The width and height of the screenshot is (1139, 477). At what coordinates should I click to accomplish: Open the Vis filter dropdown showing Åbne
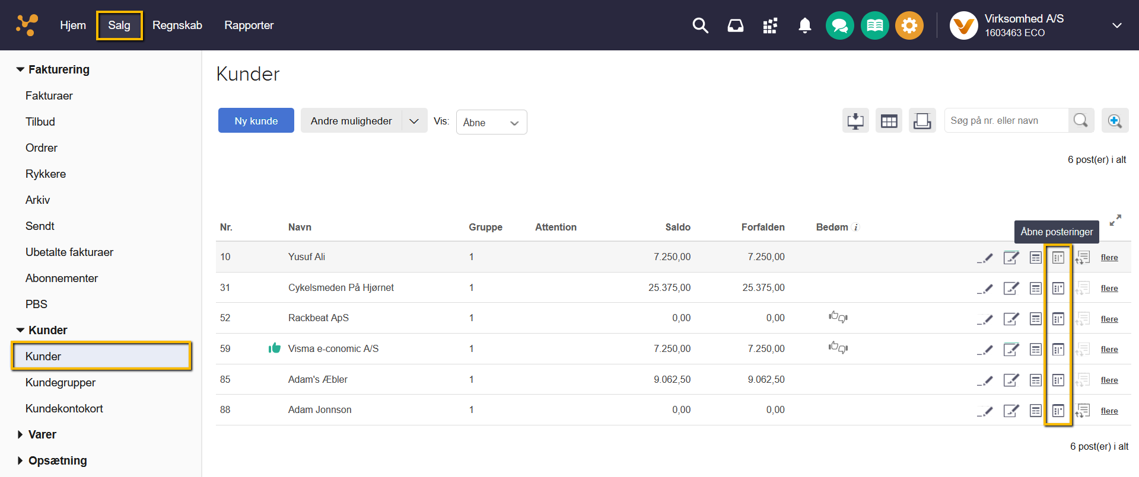click(x=491, y=122)
